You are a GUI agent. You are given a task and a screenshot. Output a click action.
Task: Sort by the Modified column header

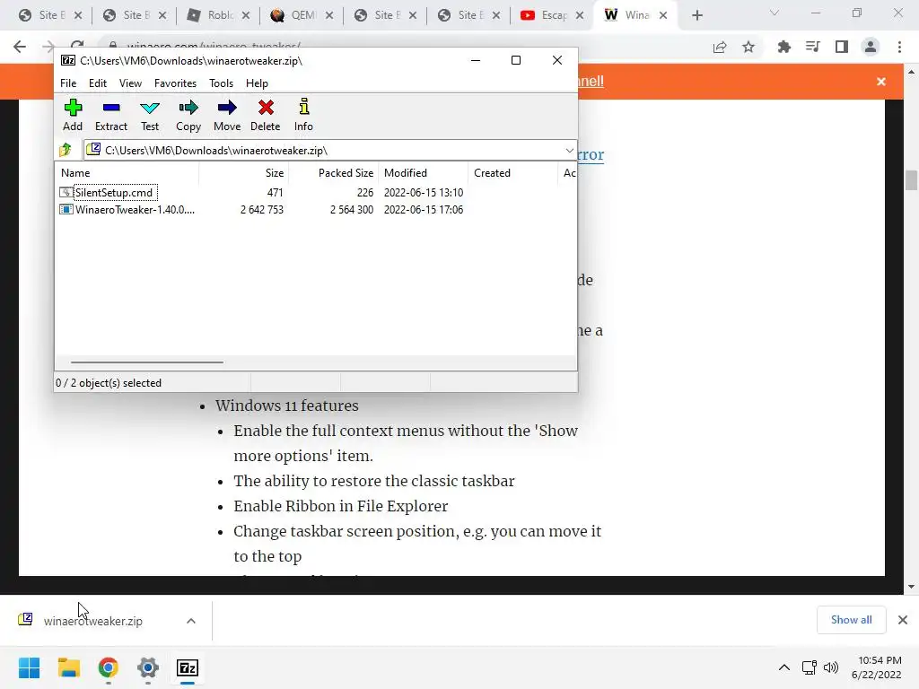click(x=424, y=173)
